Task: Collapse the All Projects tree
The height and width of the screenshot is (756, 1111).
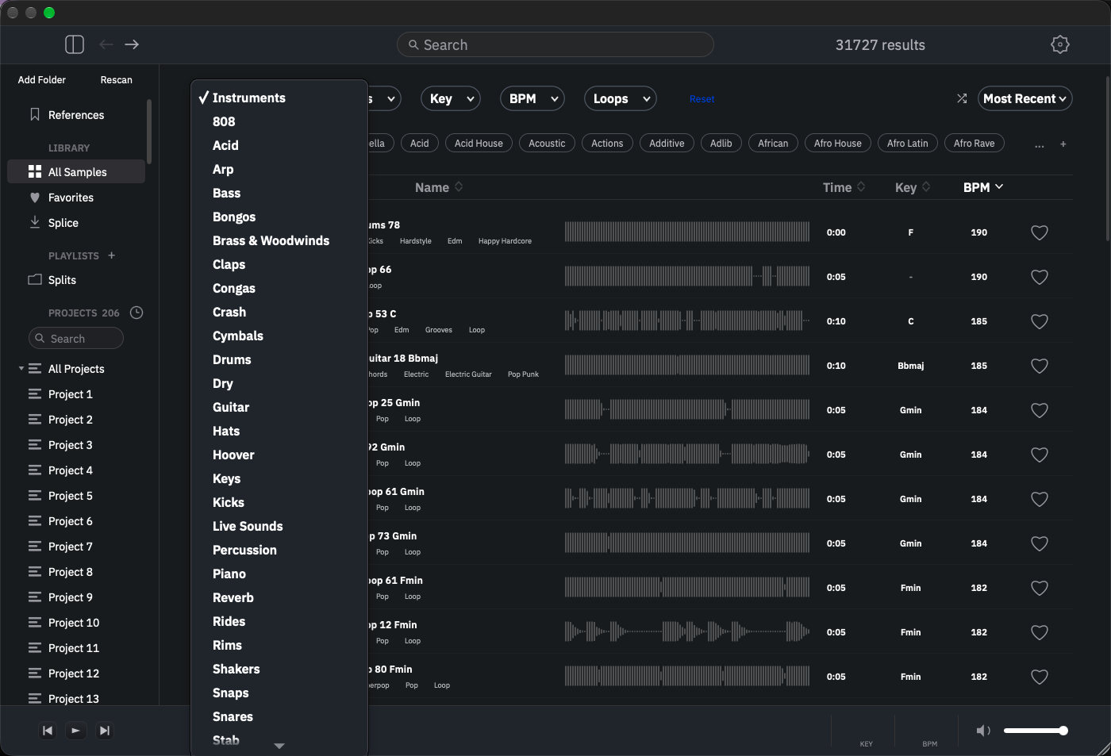Action: click(21, 369)
